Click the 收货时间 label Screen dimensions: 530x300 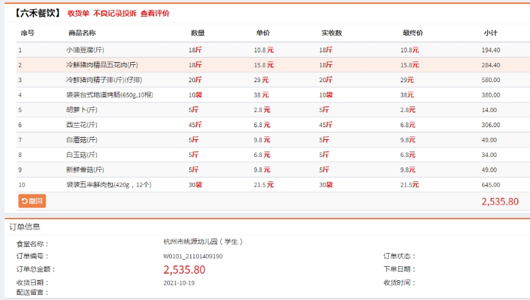click(x=399, y=283)
